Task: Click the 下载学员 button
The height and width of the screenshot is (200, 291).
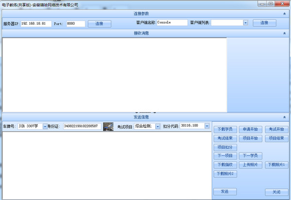Action: pos(225,129)
